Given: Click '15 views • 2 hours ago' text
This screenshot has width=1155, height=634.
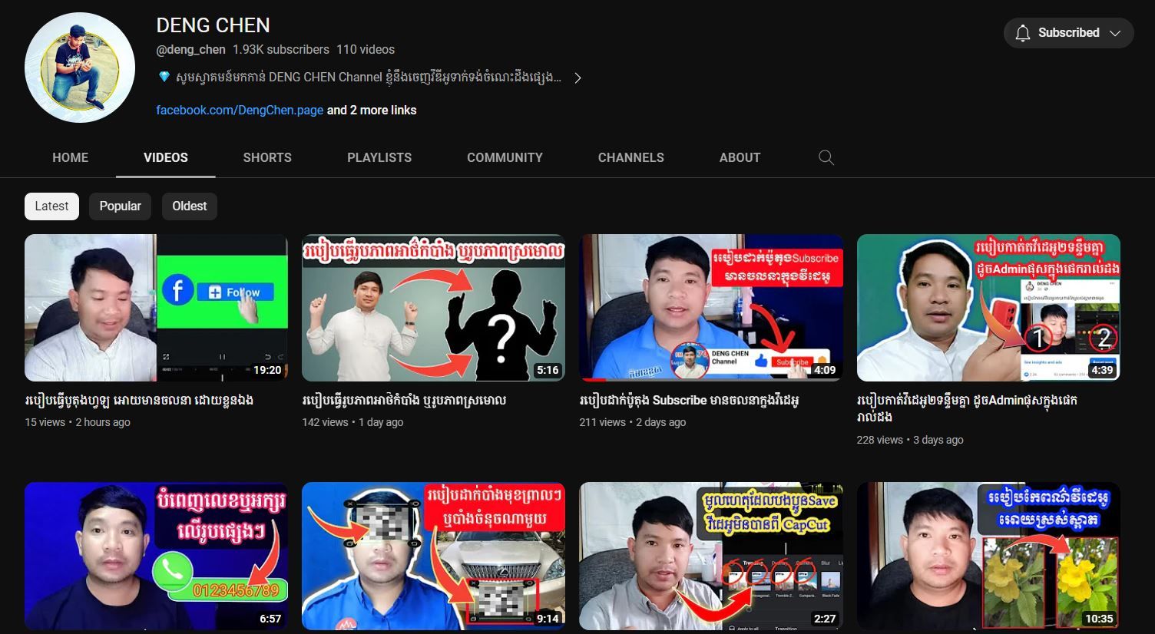Looking at the screenshot, I should 78,422.
